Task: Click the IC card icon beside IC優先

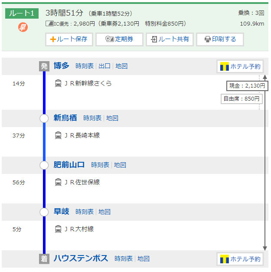Action: coord(49,23)
